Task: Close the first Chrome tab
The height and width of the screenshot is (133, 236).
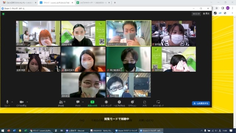Action: [35, 3]
